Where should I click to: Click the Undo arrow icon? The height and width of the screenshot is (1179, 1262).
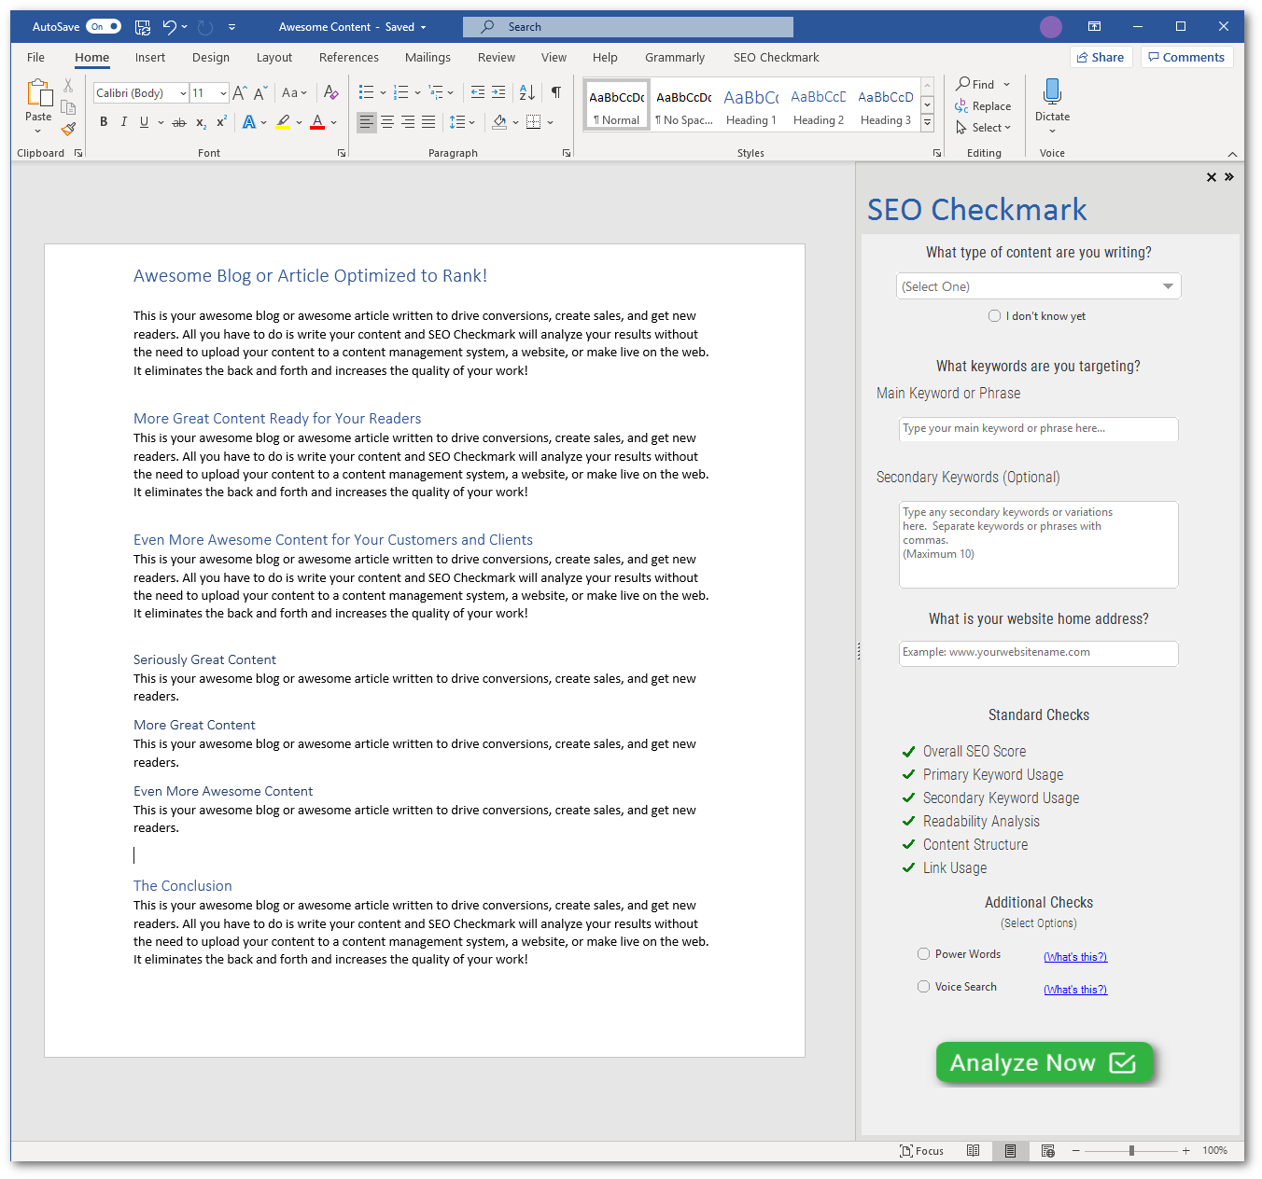[x=169, y=27]
